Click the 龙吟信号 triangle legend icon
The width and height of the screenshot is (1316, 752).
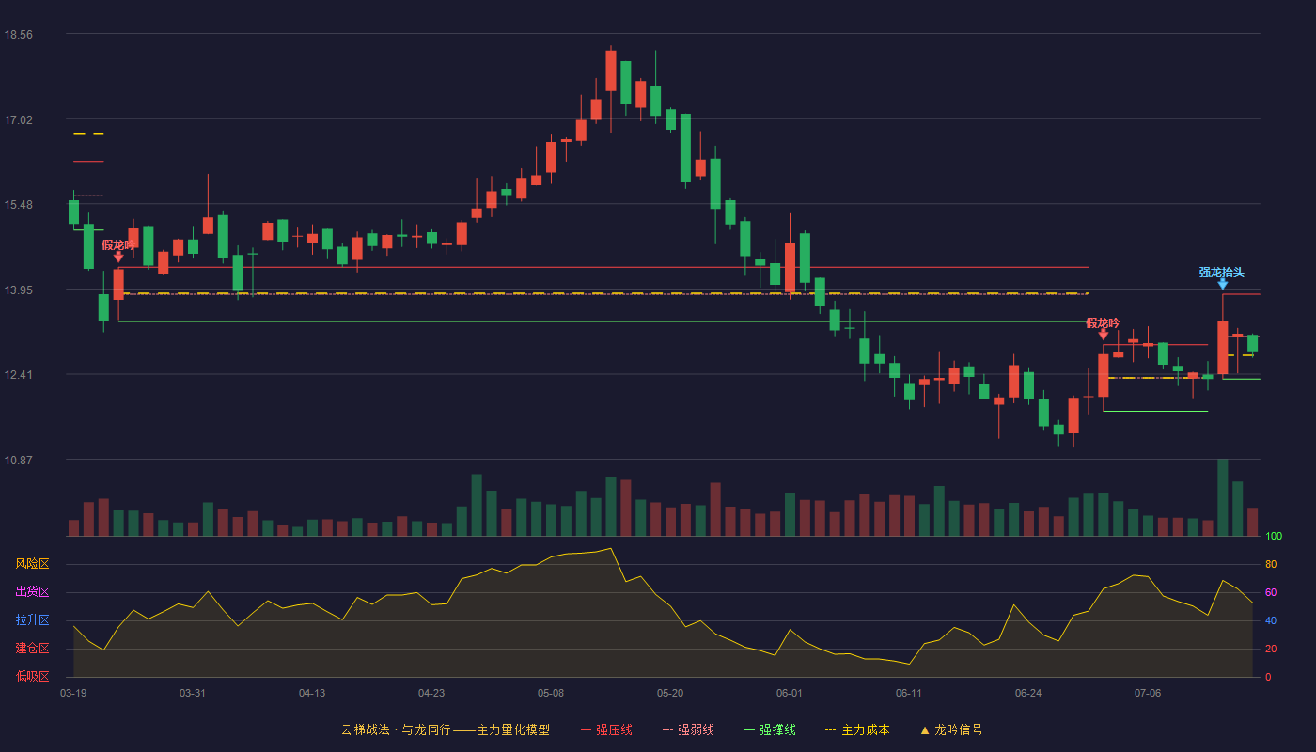(924, 729)
